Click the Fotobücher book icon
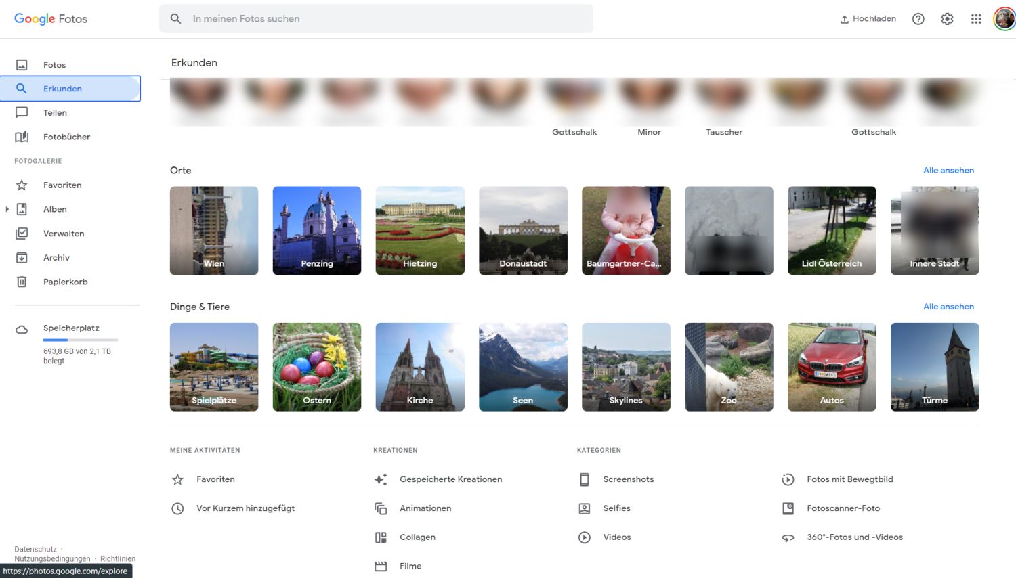This screenshot has width=1016, height=578. click(22, 137)
